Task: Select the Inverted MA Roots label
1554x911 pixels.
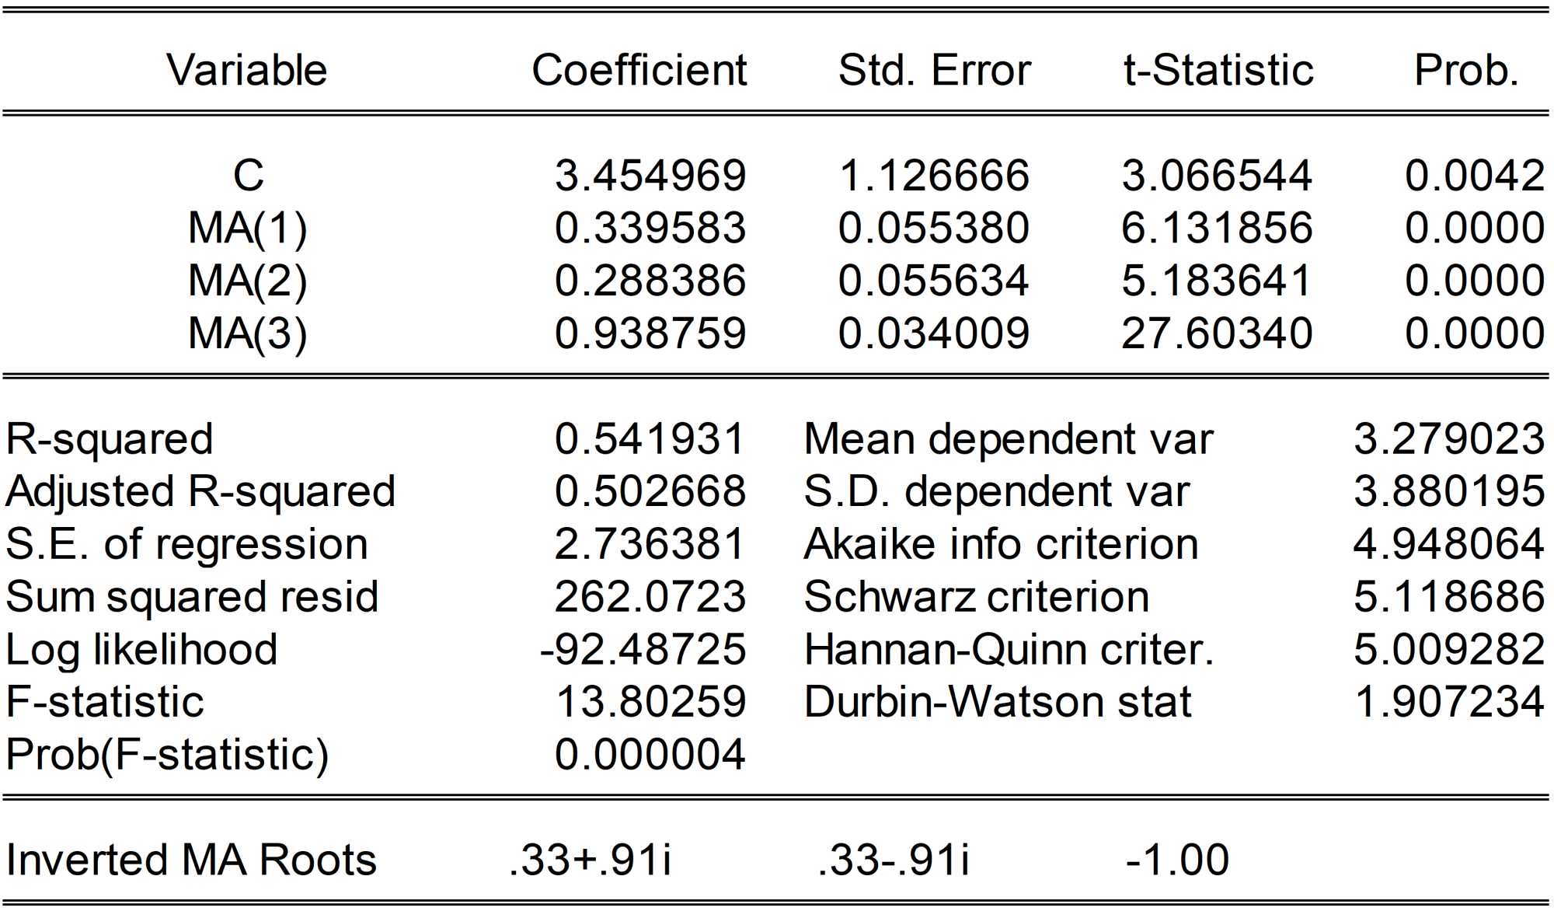Action: click(x=190, y=860)
